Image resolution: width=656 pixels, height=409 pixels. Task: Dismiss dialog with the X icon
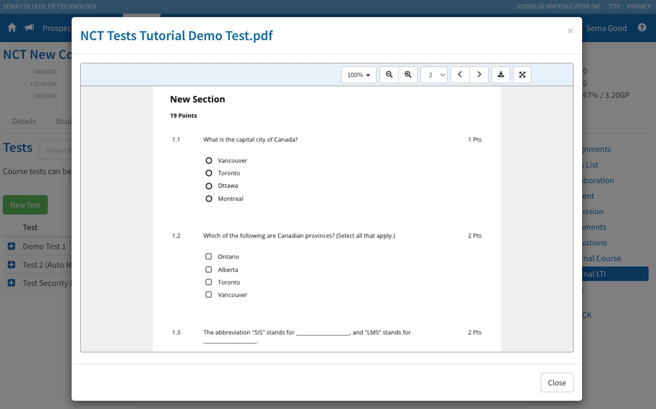coord(570,31)
